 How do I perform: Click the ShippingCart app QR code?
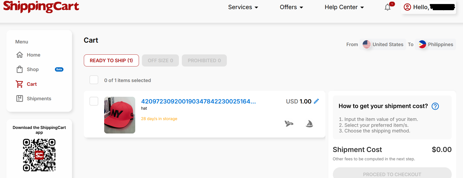tap(39, 155)
